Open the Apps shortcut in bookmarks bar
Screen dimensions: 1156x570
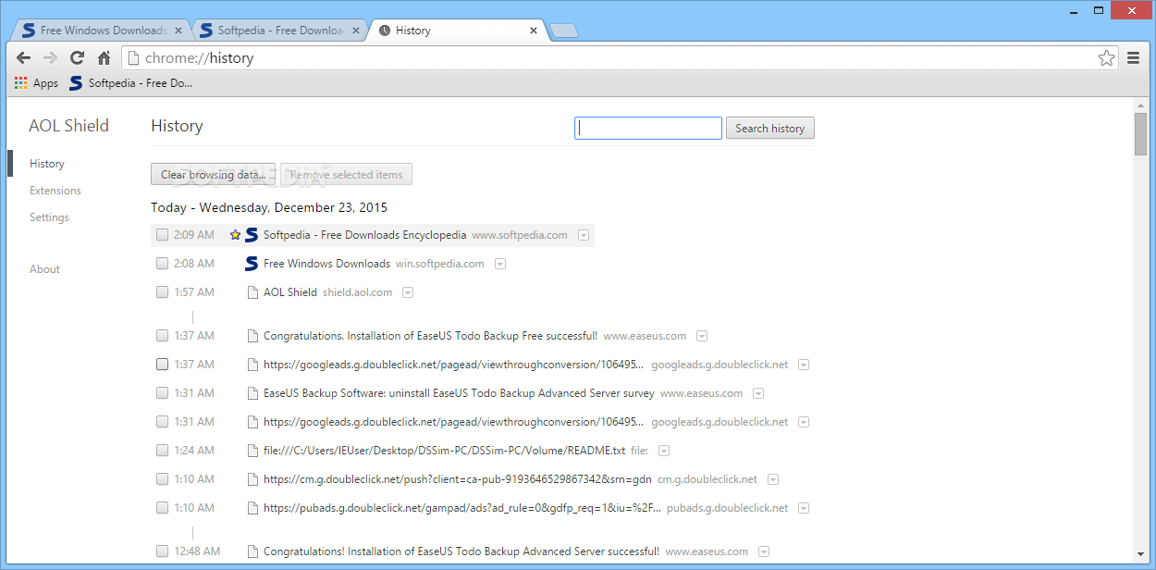pyautogui.click(x=36, y=83)
